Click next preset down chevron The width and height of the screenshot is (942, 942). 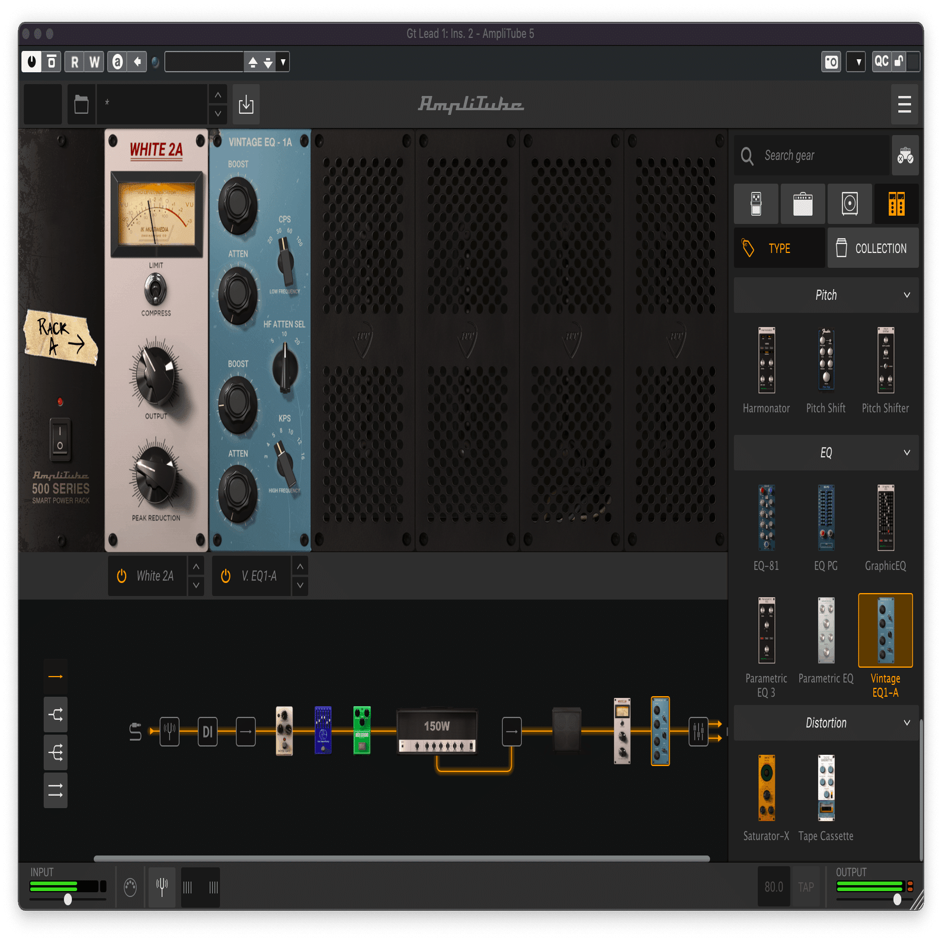point(218,114)
